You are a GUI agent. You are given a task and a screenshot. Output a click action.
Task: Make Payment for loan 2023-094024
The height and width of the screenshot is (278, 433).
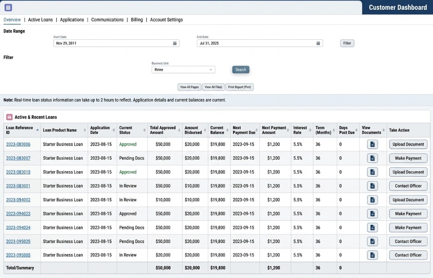coord(408,228)
